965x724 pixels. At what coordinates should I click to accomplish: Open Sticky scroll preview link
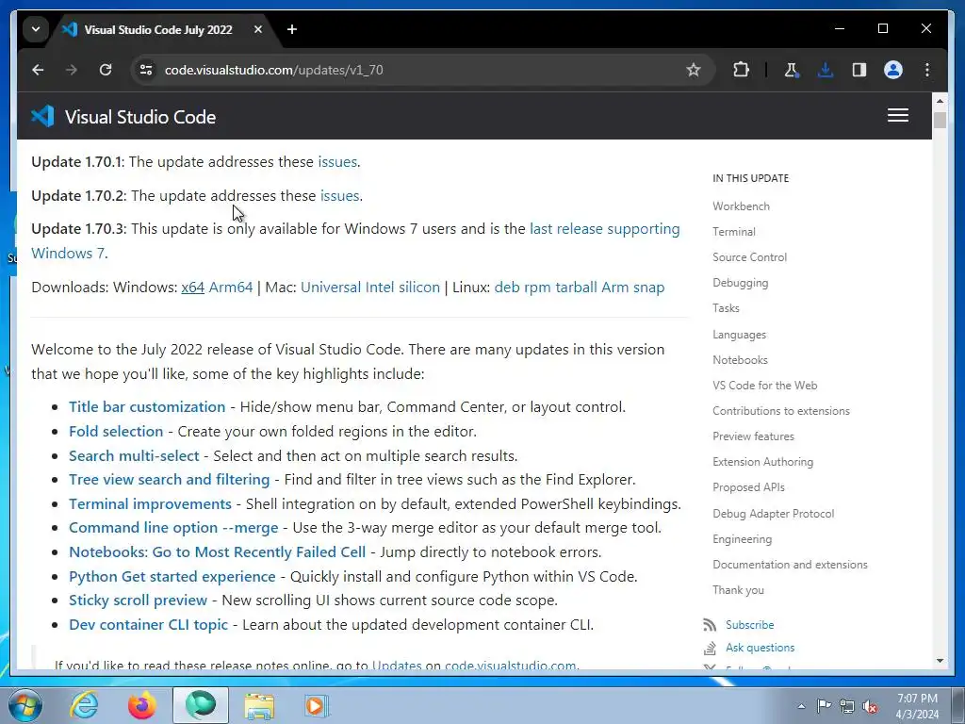[x=138, y=601]
